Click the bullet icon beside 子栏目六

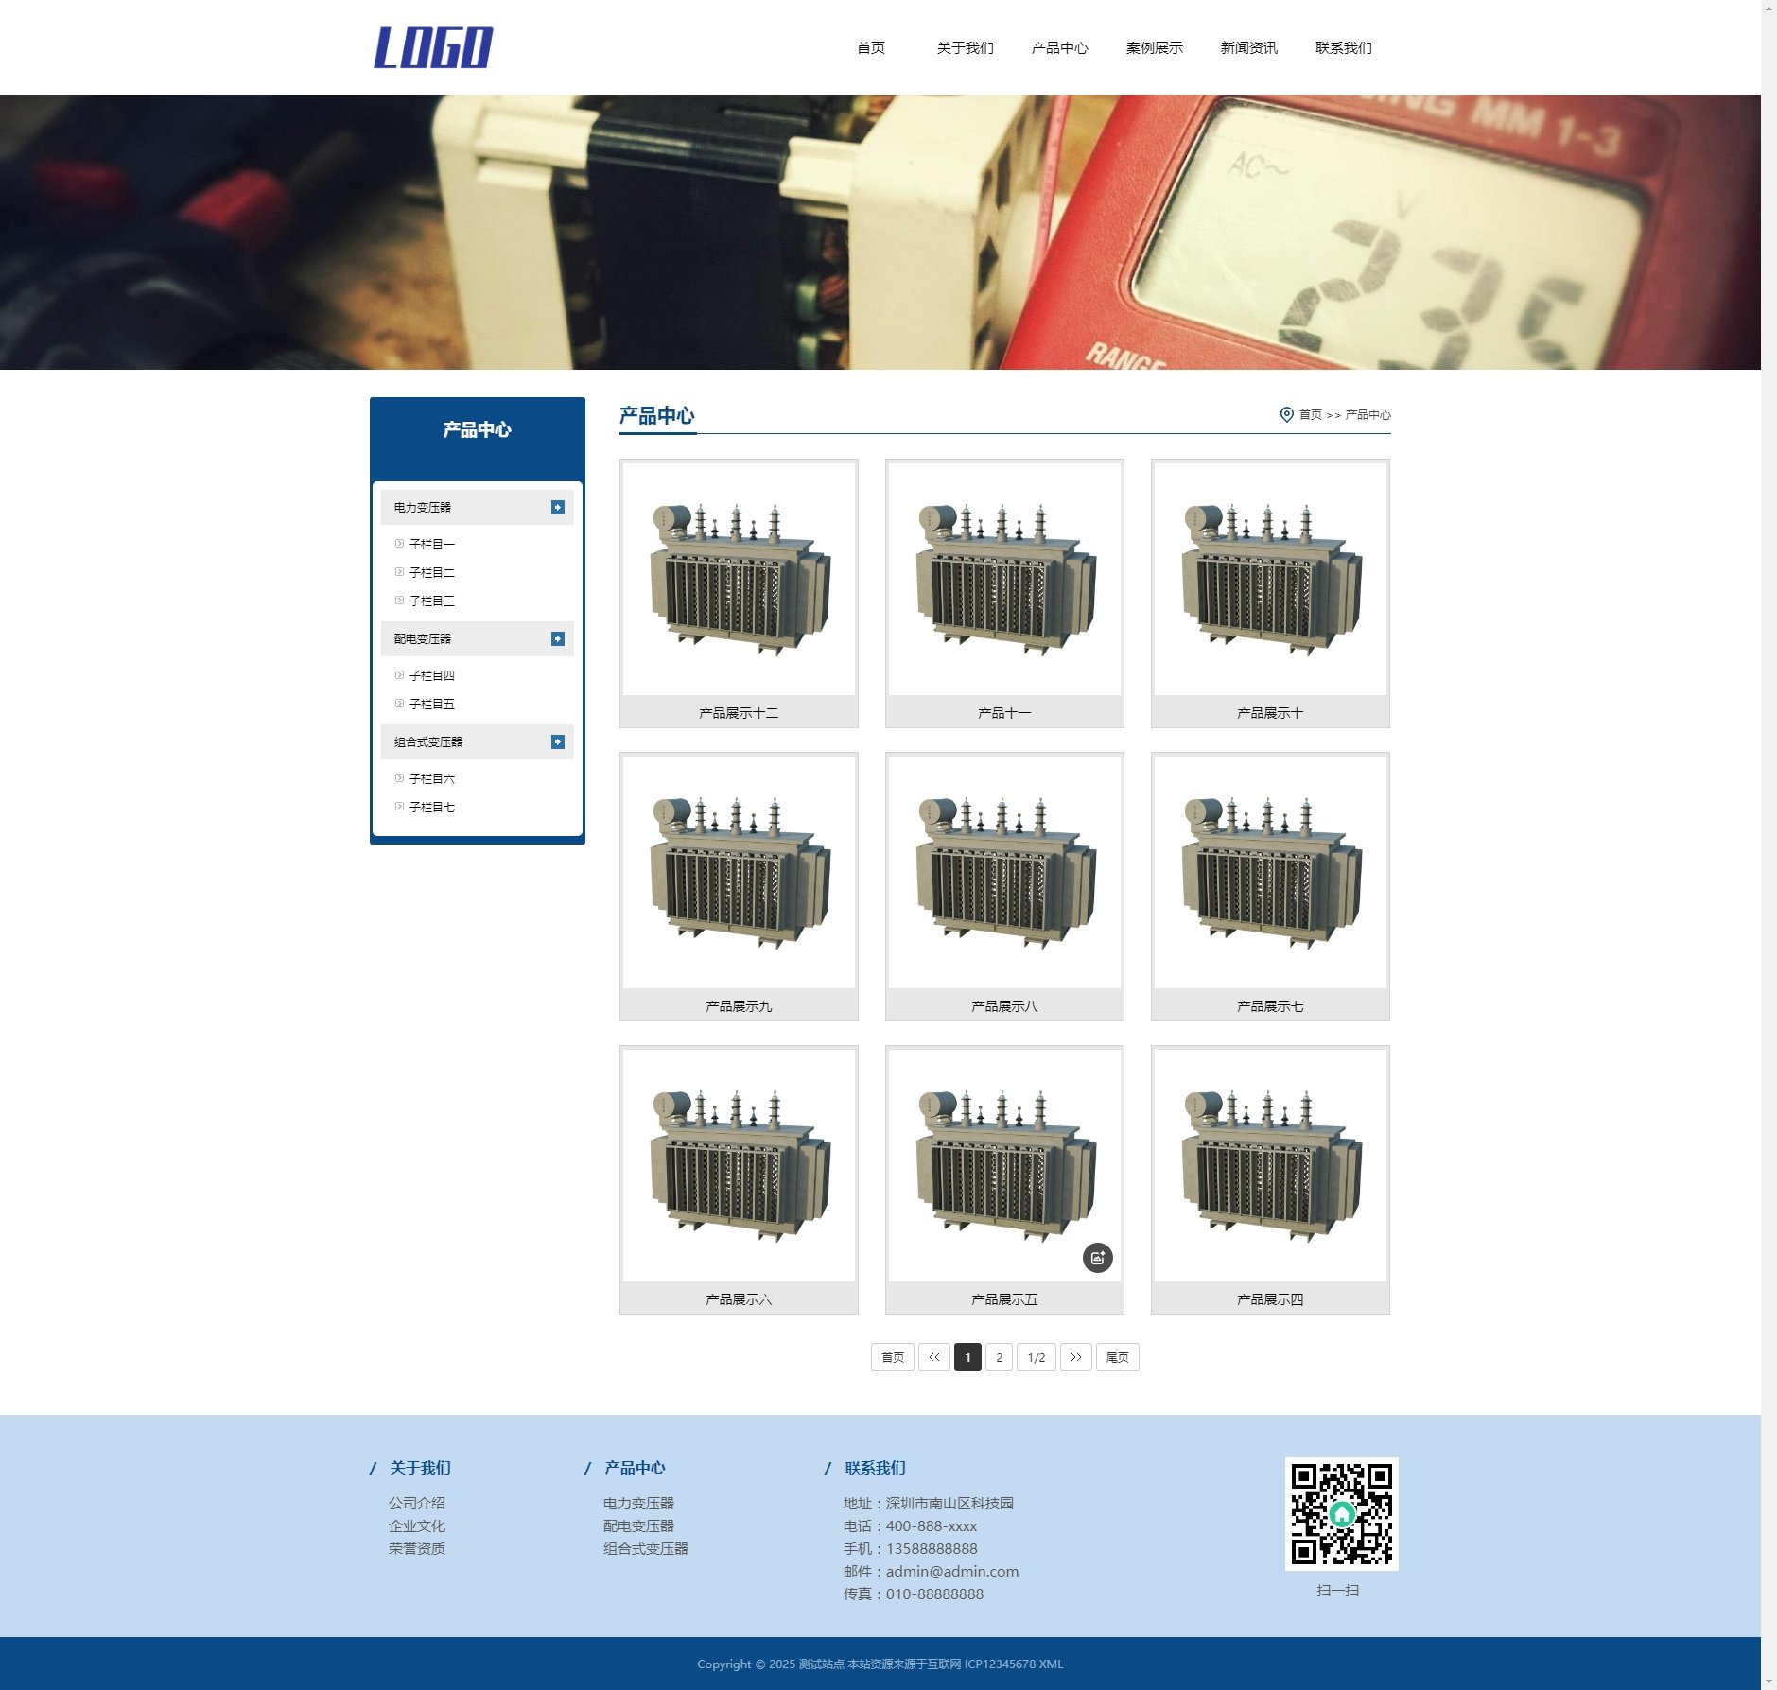coord(399,778)
